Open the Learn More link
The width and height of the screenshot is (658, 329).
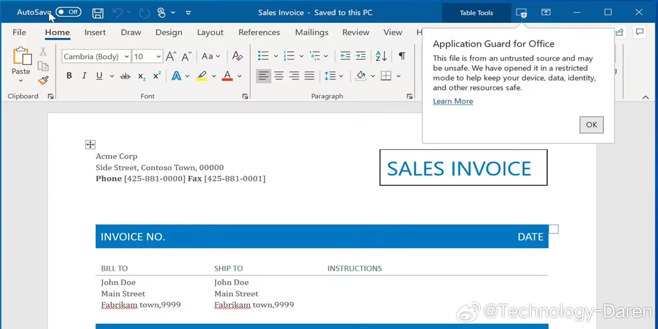coord(453,101)
